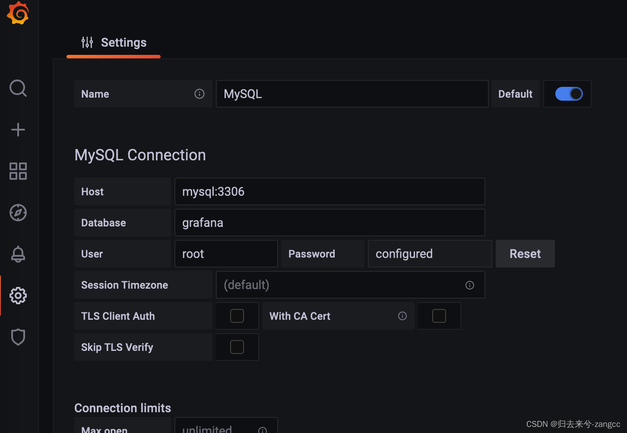Click the With CA Cert label
Viewport: 627px width, 433px height.
(300, 316)
